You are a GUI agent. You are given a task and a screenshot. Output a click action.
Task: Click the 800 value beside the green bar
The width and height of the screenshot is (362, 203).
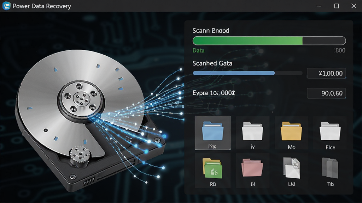click(340, 50)
